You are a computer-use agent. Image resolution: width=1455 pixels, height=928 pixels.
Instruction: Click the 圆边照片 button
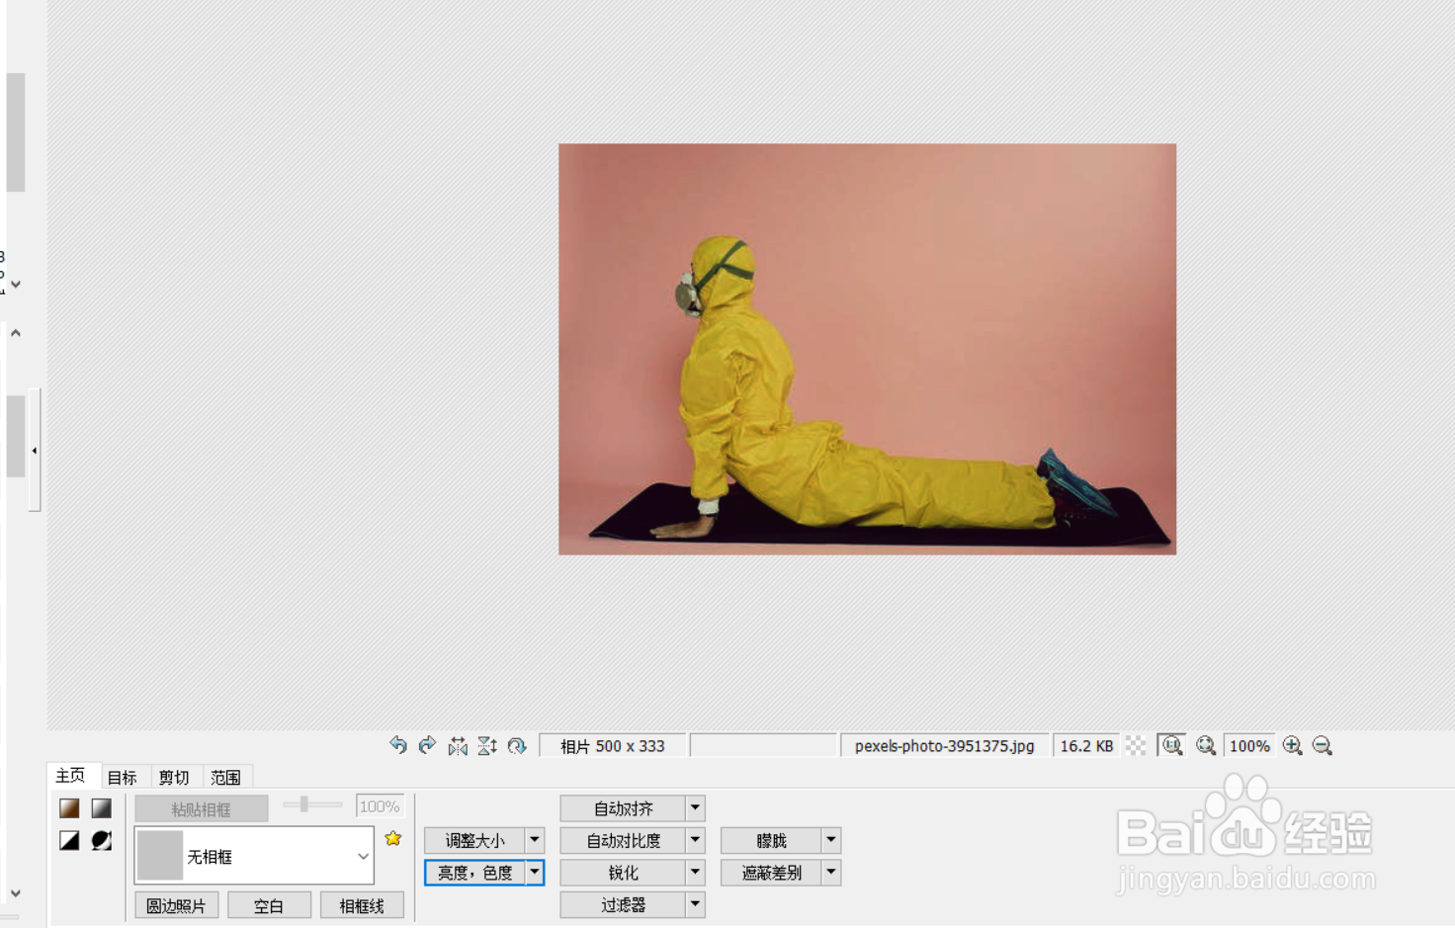[177, 905]
